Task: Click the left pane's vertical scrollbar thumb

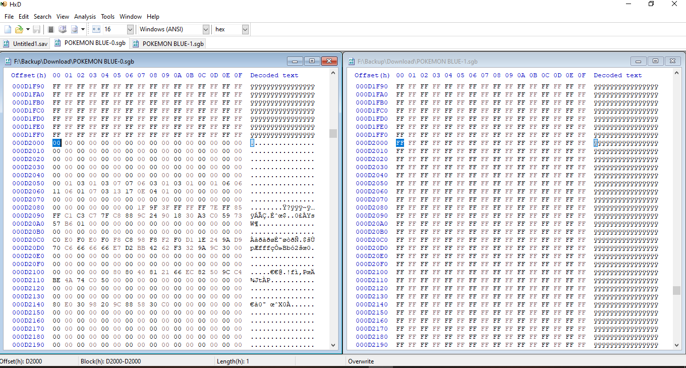Action: coord(333,133)
